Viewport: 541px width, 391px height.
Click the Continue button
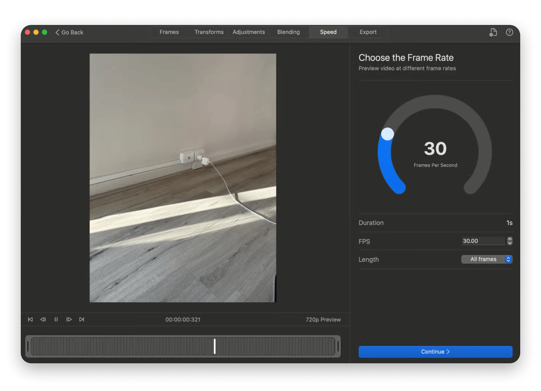coord(435,351)
